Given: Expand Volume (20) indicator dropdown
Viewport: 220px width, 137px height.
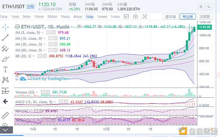Looking at the screenshot, I should tap(37, 92).
